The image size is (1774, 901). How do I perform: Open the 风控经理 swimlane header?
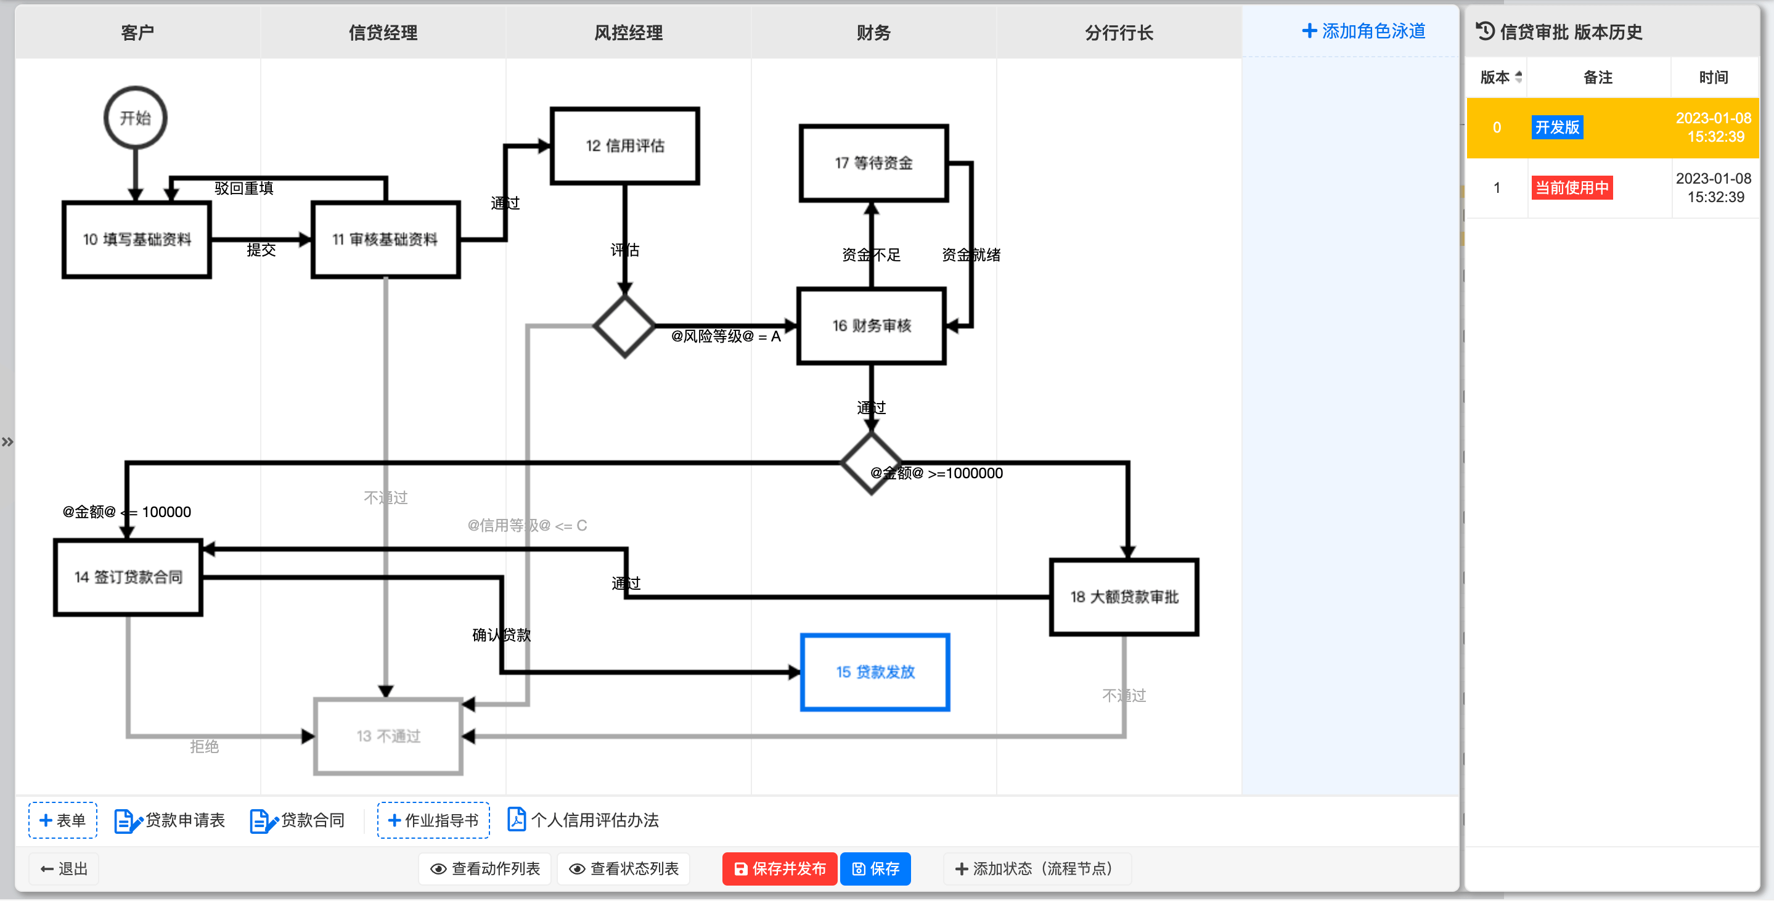(x=628, y=32)
